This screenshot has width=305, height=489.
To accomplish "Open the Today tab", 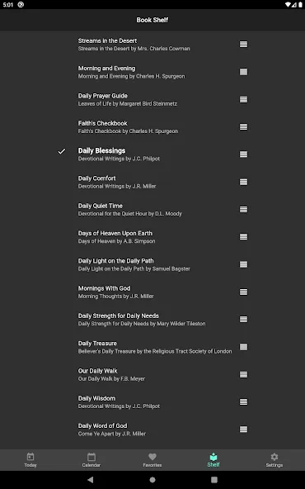I will [x=30, y=460].
